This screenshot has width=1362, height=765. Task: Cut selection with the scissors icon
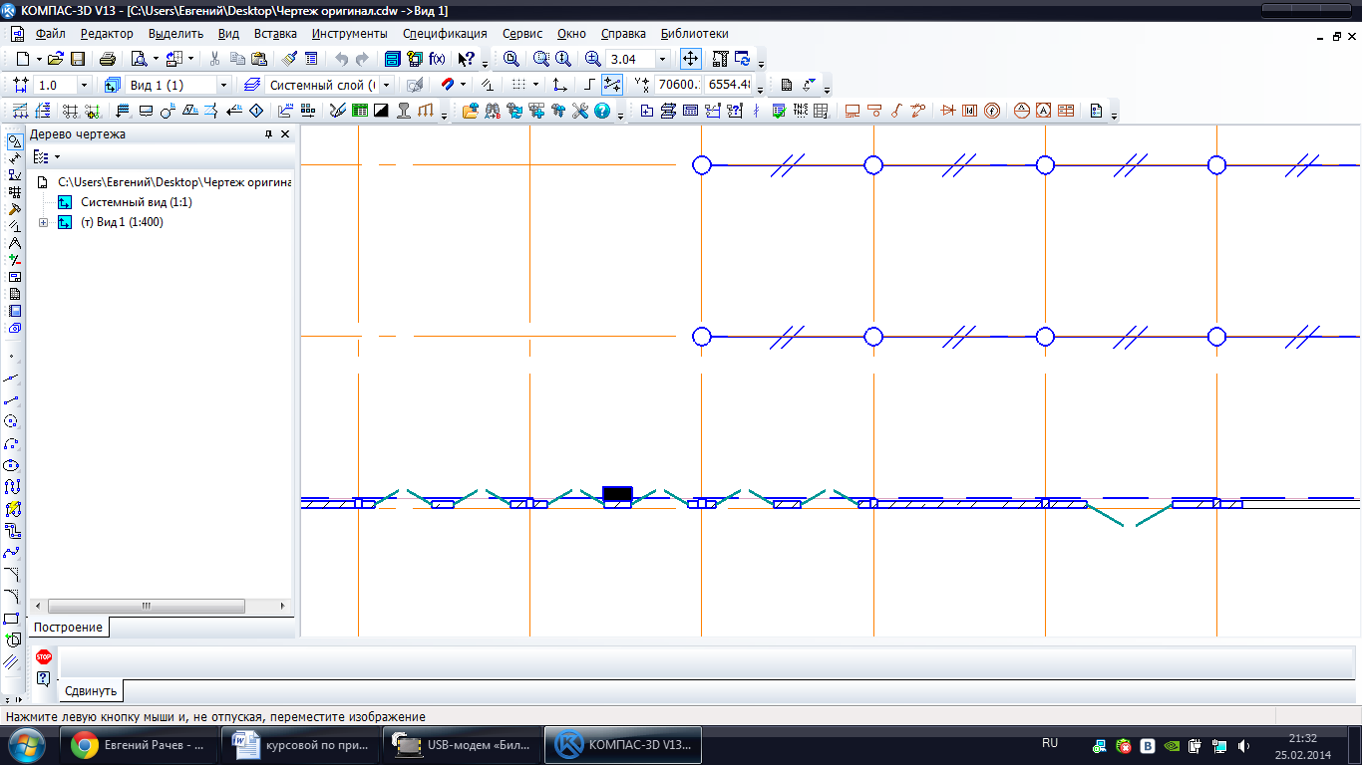pyautogui.click(x=215, y=59)
